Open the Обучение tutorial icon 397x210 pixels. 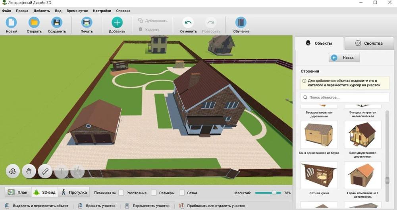click(241, 23)
